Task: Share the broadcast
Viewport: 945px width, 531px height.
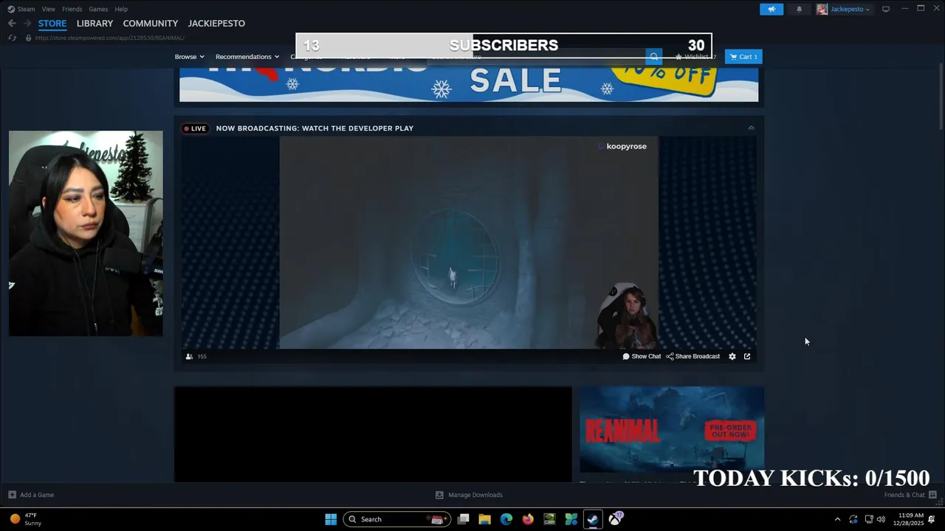Action: coord(693,356)
